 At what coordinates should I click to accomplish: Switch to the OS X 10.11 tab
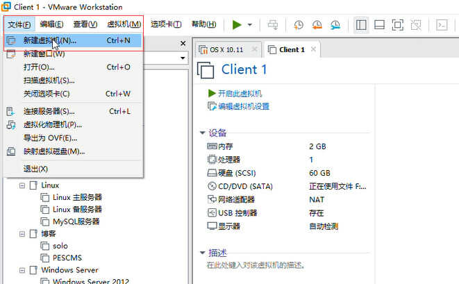[x=226, y=50]
